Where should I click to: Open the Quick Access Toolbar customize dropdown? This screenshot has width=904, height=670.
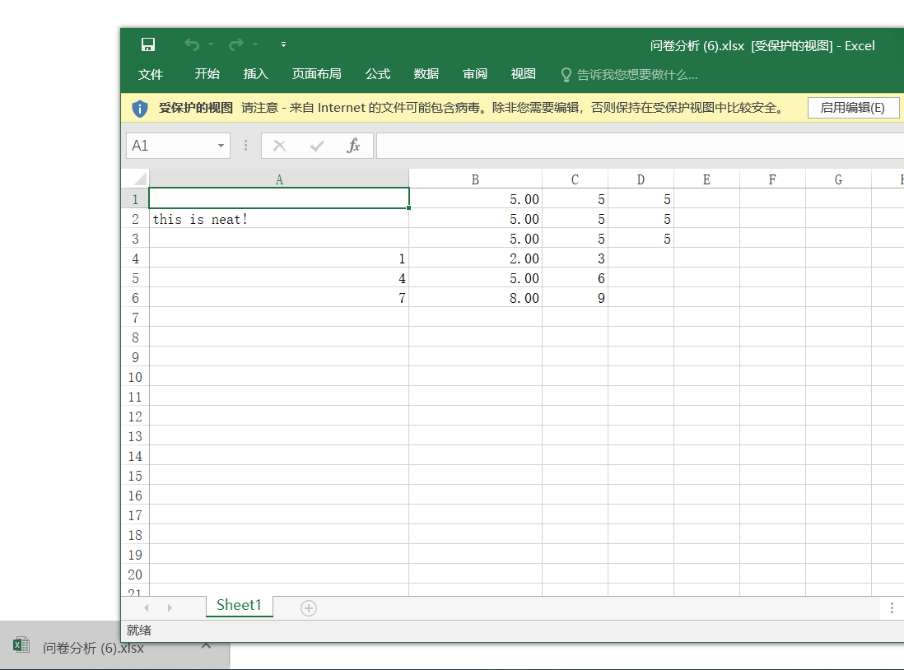pyautogui.click(x=283, y=45)
